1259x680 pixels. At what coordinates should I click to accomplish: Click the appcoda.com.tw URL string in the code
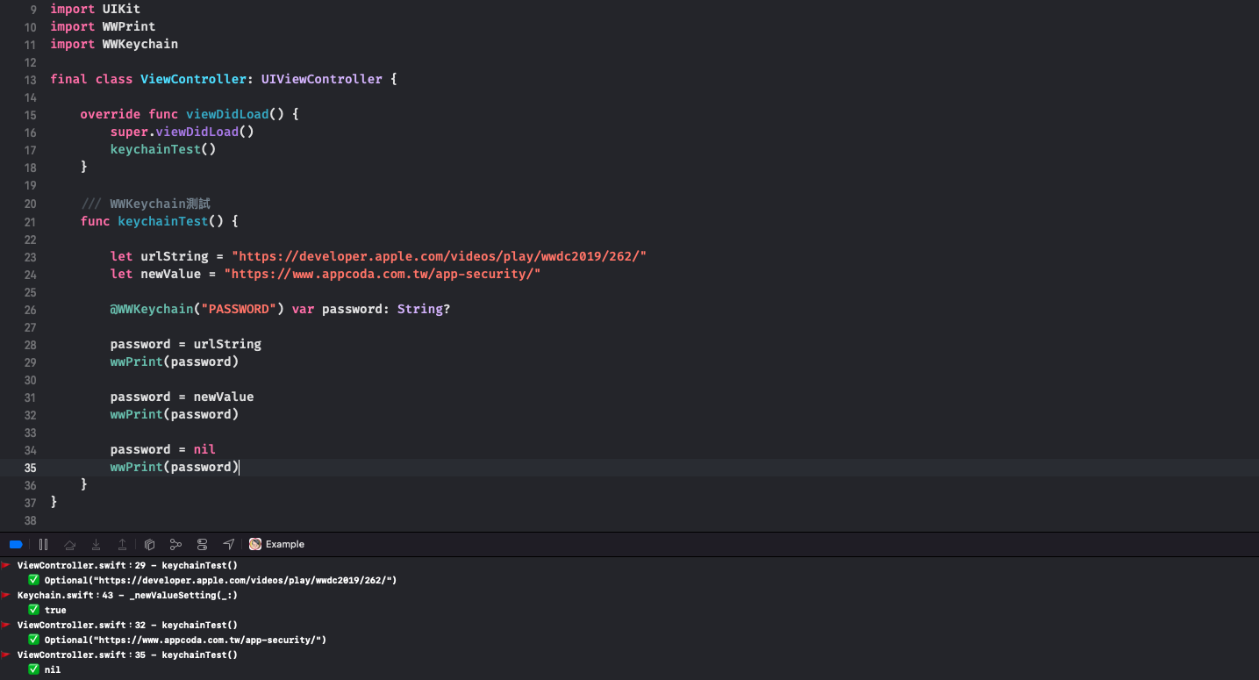pos(383,274)
